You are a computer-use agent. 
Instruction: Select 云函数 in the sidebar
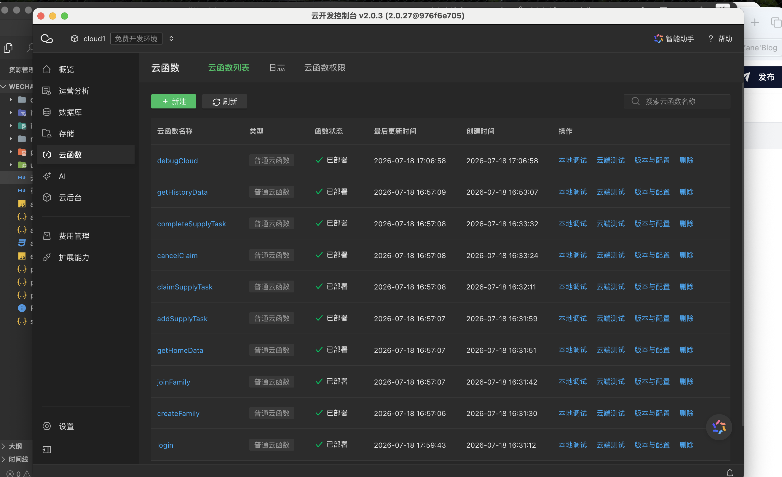[x=86, y=155]
